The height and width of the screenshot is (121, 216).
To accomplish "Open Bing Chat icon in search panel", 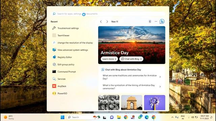I will 162,22.
